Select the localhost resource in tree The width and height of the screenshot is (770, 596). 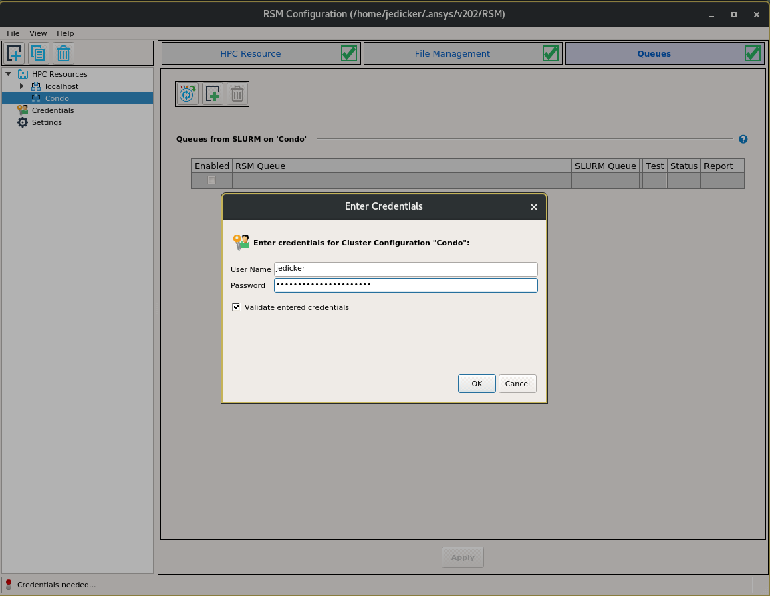coord(61,86)
